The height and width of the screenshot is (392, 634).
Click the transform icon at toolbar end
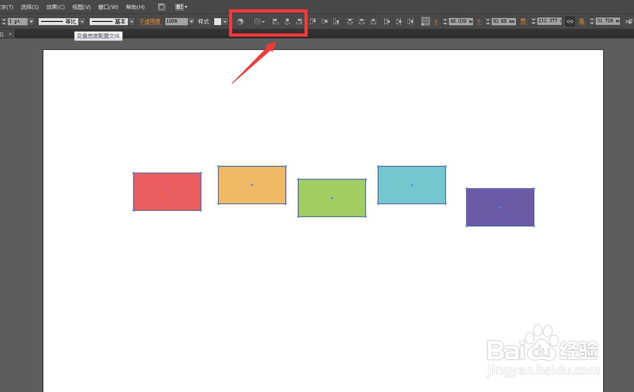(629, 21)
